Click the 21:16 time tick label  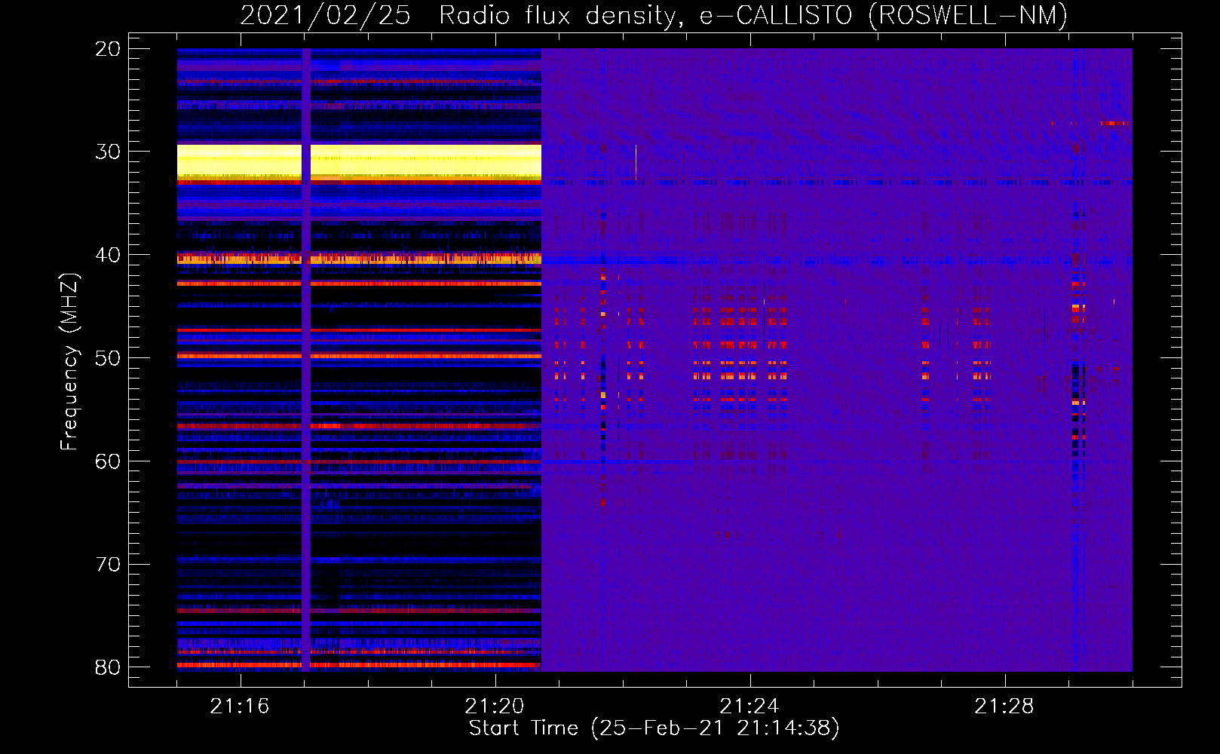240,706
